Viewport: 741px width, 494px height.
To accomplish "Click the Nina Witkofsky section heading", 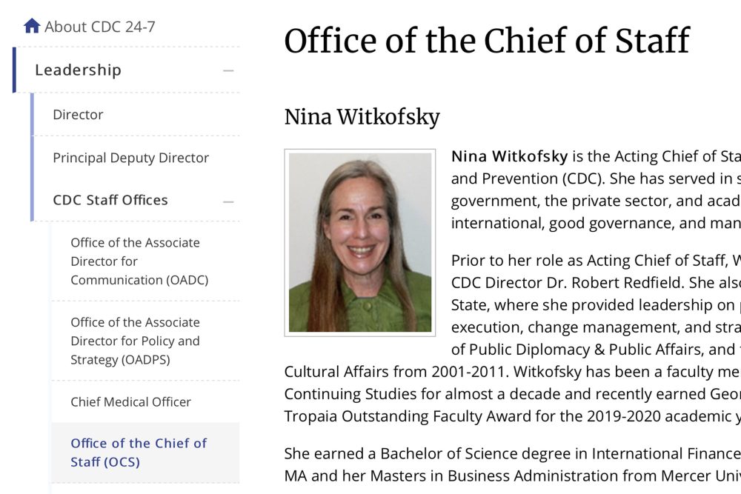I will [x=362, y=117].
